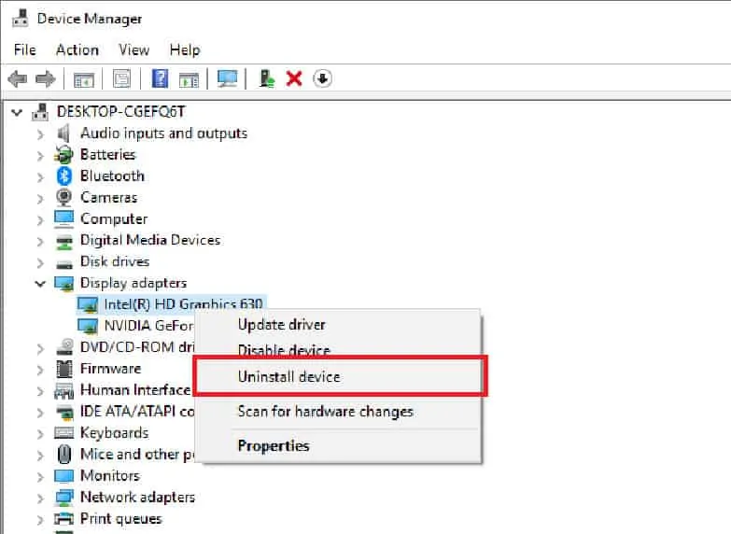Viewport: 731px width, 534px height.
Task: Select Intel(R) HD Graphics 630 label
Action: (183, 304)
